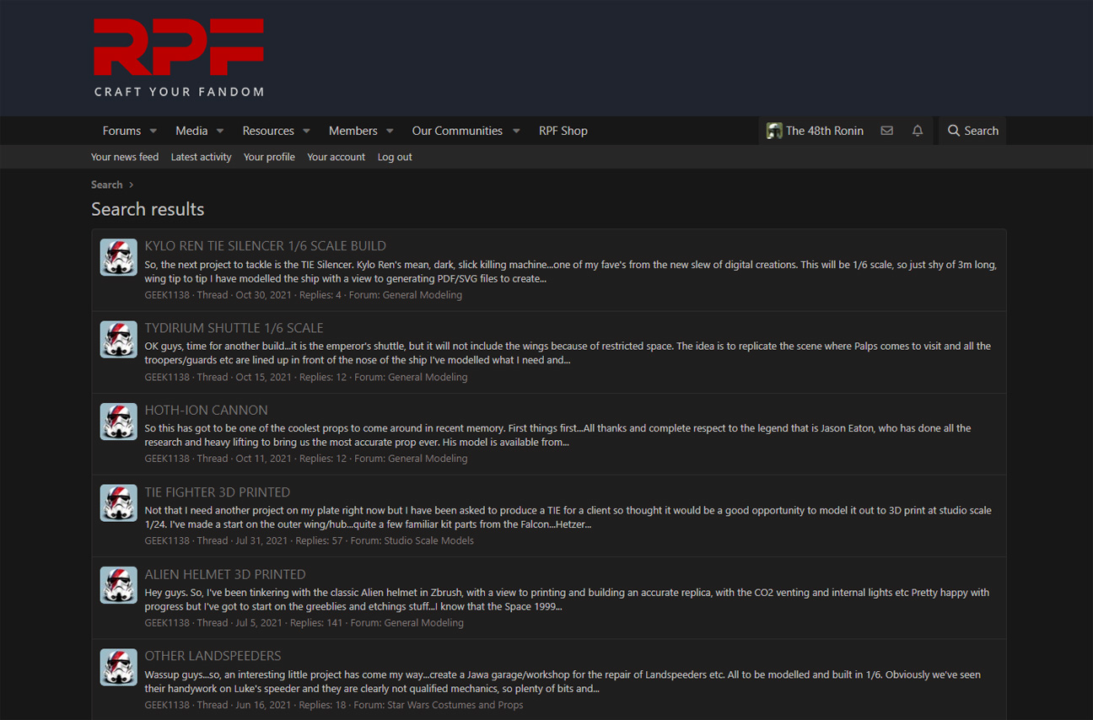The image size is (1093, 720).
Task: Open Star Wars Costumes and Props forum link
Action: [455, 705]
